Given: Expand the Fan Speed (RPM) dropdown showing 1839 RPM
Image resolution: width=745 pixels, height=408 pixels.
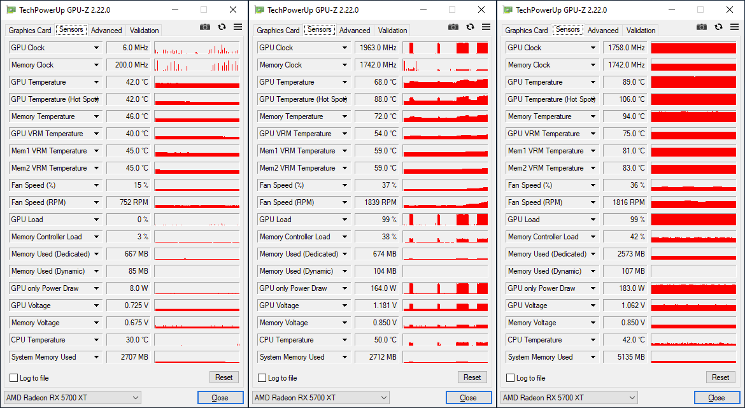Looking at the screenshot, I should coord(345,202).
